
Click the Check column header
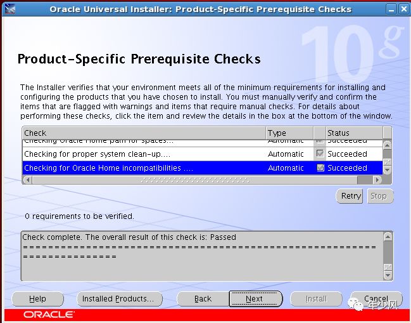point(144,133)
